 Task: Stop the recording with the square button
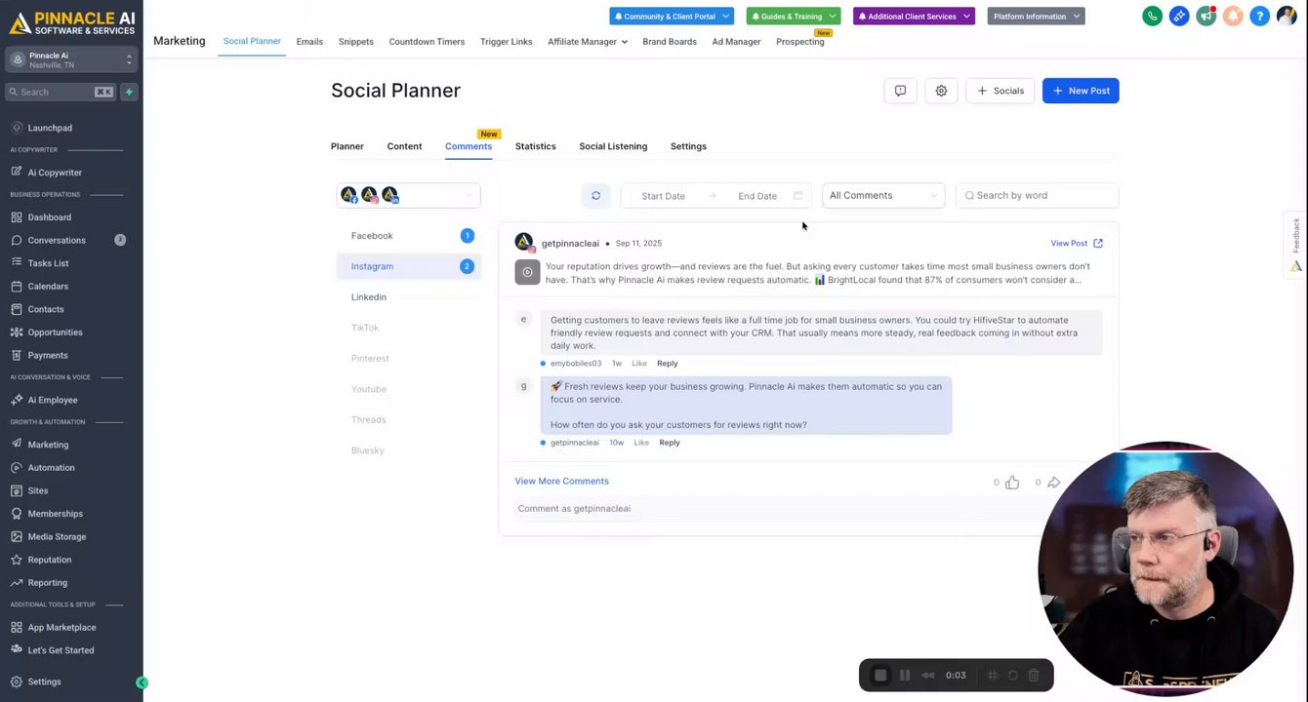(x=880, y=675)
